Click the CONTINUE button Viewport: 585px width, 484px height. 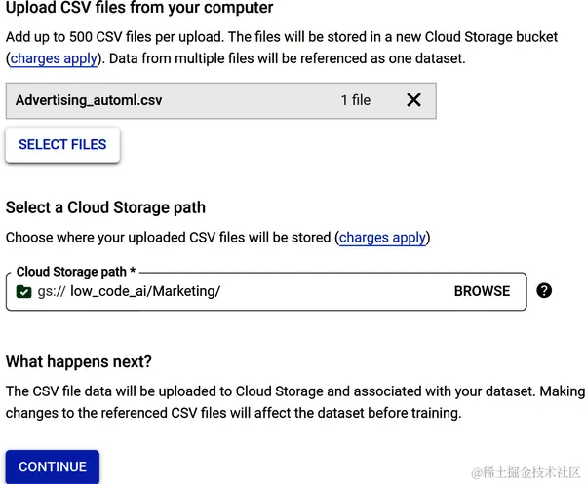tap(53, 466)
